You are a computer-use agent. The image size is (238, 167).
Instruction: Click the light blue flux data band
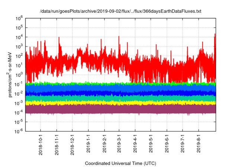point(120,88)
